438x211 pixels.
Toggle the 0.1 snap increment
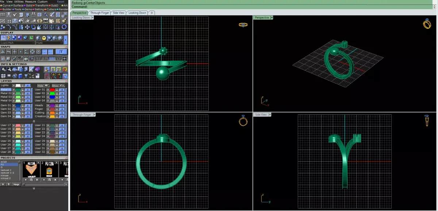coord(38,59)
